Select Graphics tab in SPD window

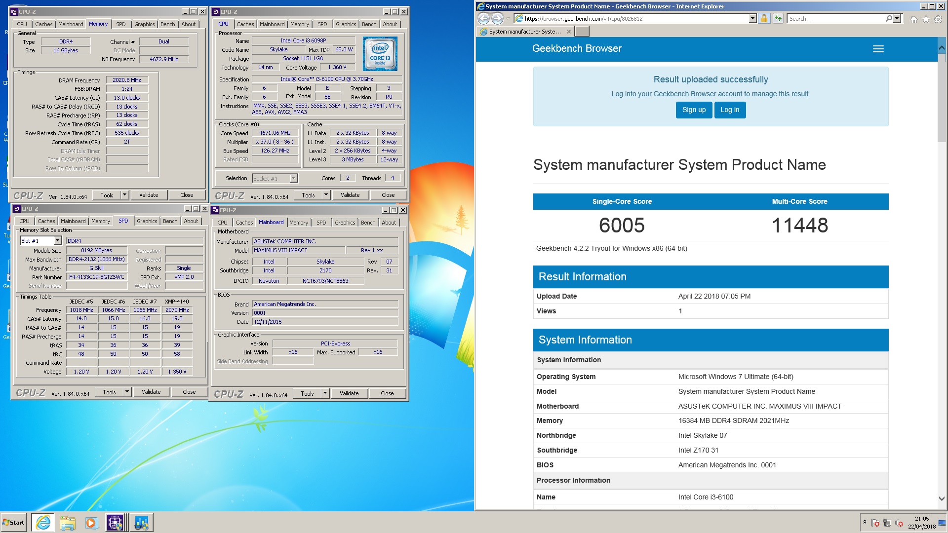pos(147,221)
